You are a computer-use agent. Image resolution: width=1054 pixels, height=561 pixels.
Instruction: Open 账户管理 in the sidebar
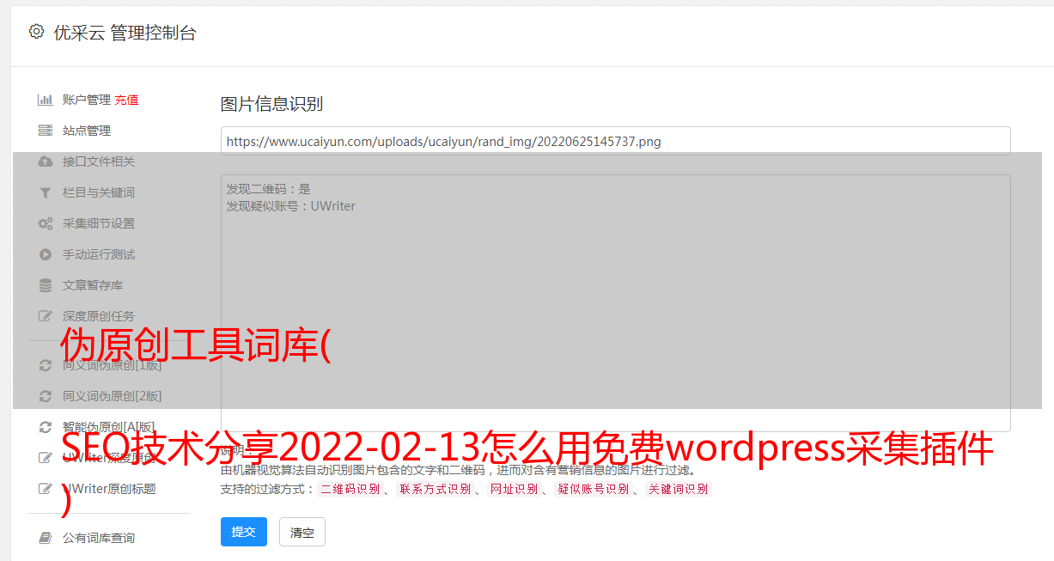tap(86, 100)
